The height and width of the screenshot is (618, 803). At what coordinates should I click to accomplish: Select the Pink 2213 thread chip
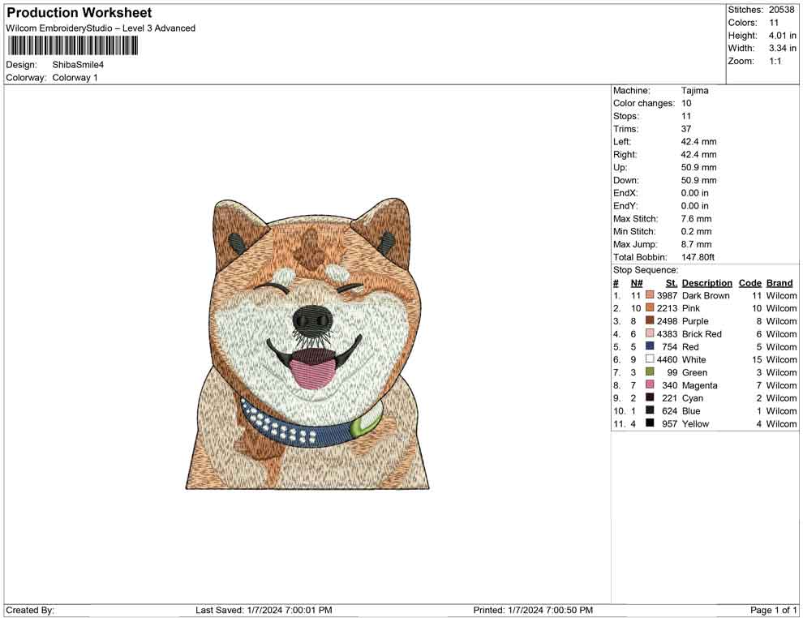tap(649, 308)
